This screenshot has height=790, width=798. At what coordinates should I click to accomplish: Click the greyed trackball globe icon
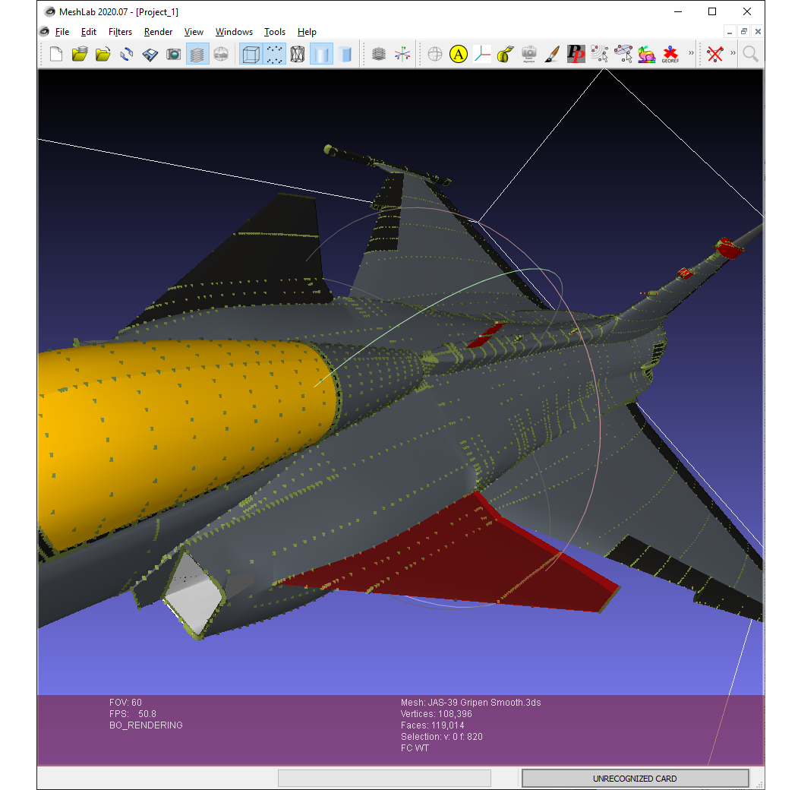click(x=435, y=54)
